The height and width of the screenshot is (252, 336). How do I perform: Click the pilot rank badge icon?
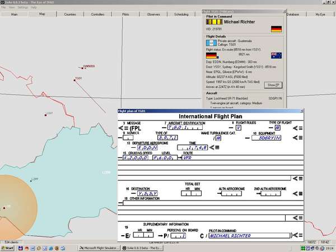click(x=216, y=22)
